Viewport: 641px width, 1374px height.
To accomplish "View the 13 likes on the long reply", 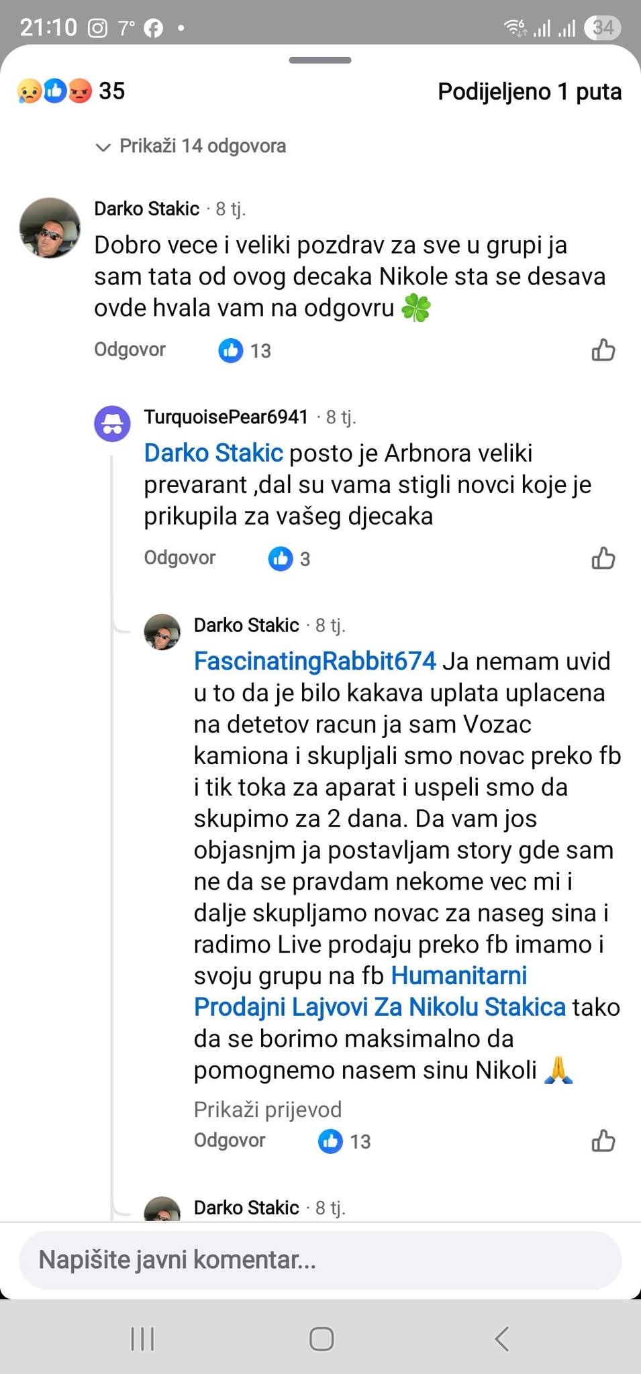I will [344, 1141].
